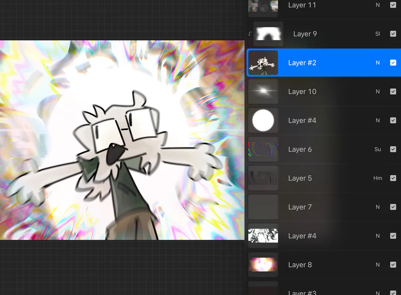
Task: Tap the character thumbnail of Layer #2
Action: (x=263, y=63)
